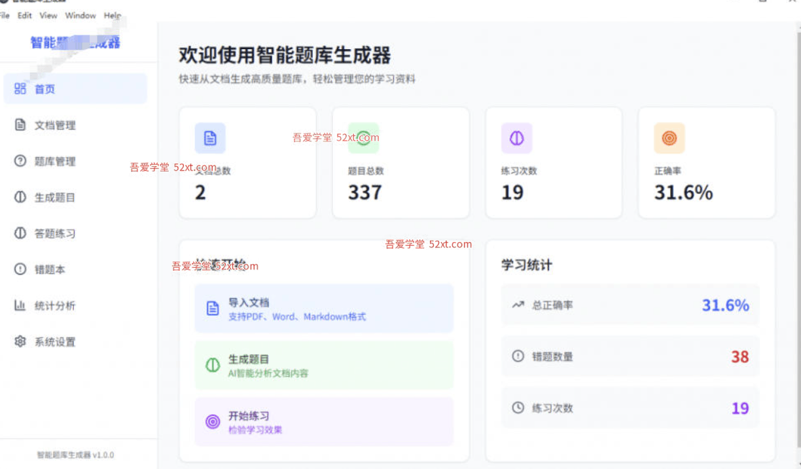
Task: Click the 题库管理 question mark icon
Action: (x=20, y=161)
